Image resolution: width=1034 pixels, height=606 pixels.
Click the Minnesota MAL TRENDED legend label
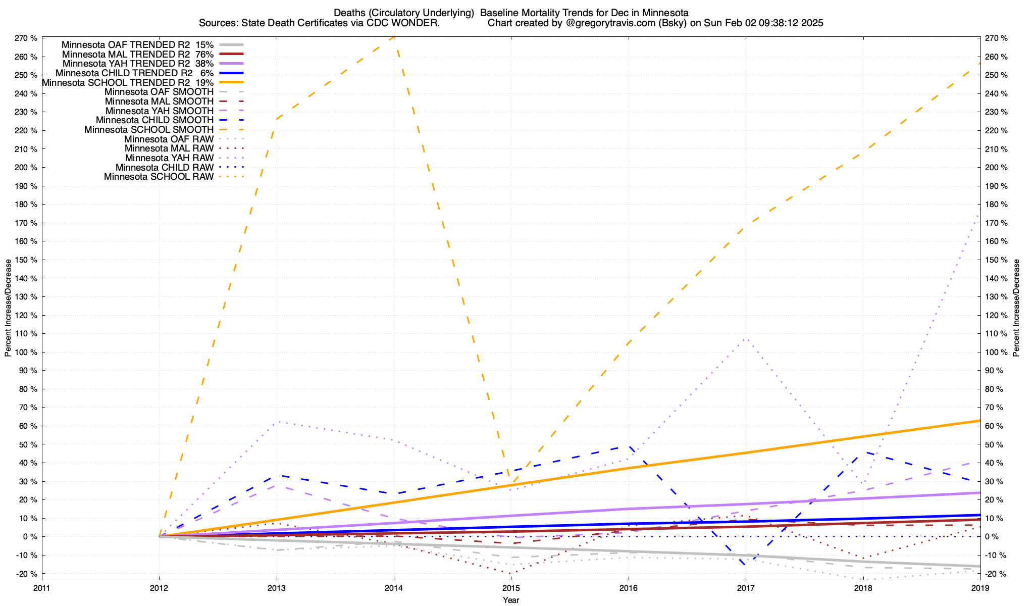click(x=137, y=54)
